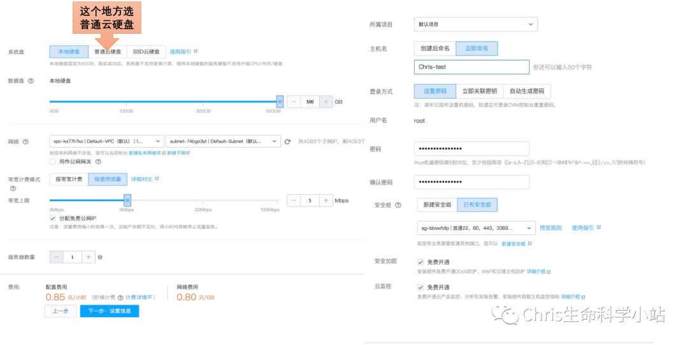Click 下一步：设置信息 button
This screenshot has width=688, height=345.
[110, 311]
